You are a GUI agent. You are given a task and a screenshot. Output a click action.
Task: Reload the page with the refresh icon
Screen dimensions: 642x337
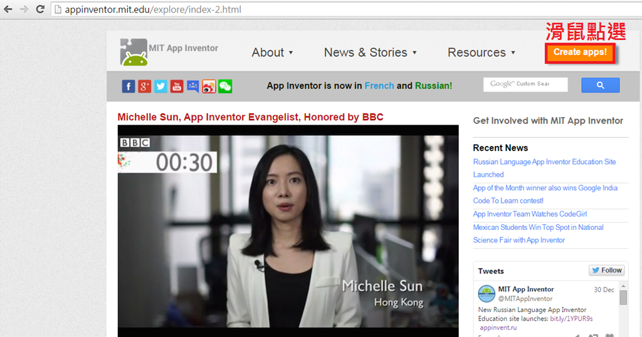(40, 9)
